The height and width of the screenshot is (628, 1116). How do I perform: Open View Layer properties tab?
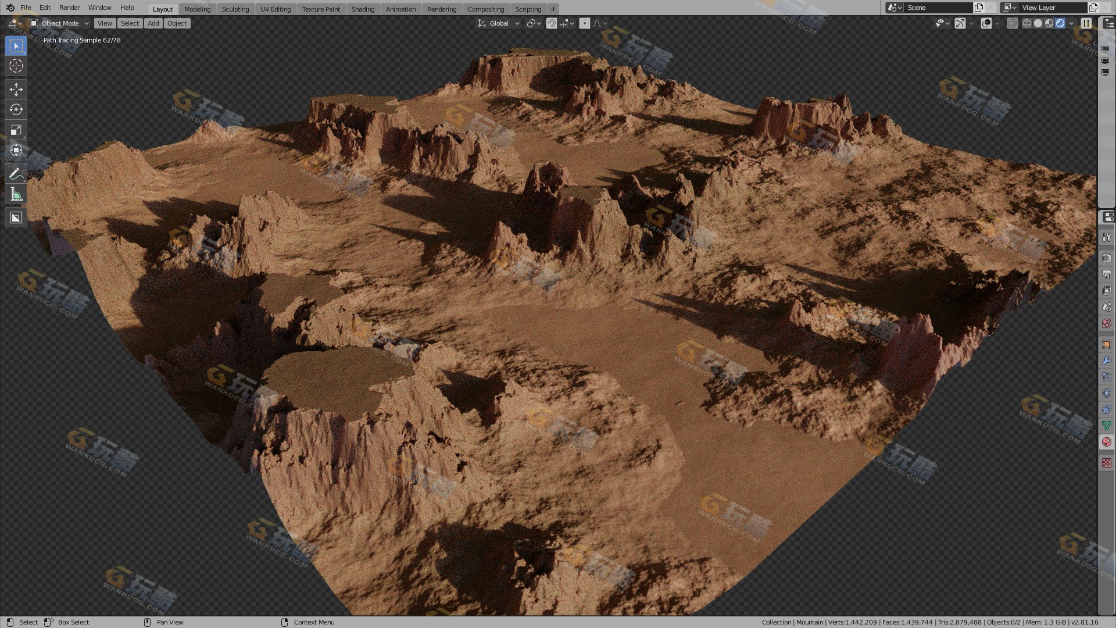[1107, 290]
